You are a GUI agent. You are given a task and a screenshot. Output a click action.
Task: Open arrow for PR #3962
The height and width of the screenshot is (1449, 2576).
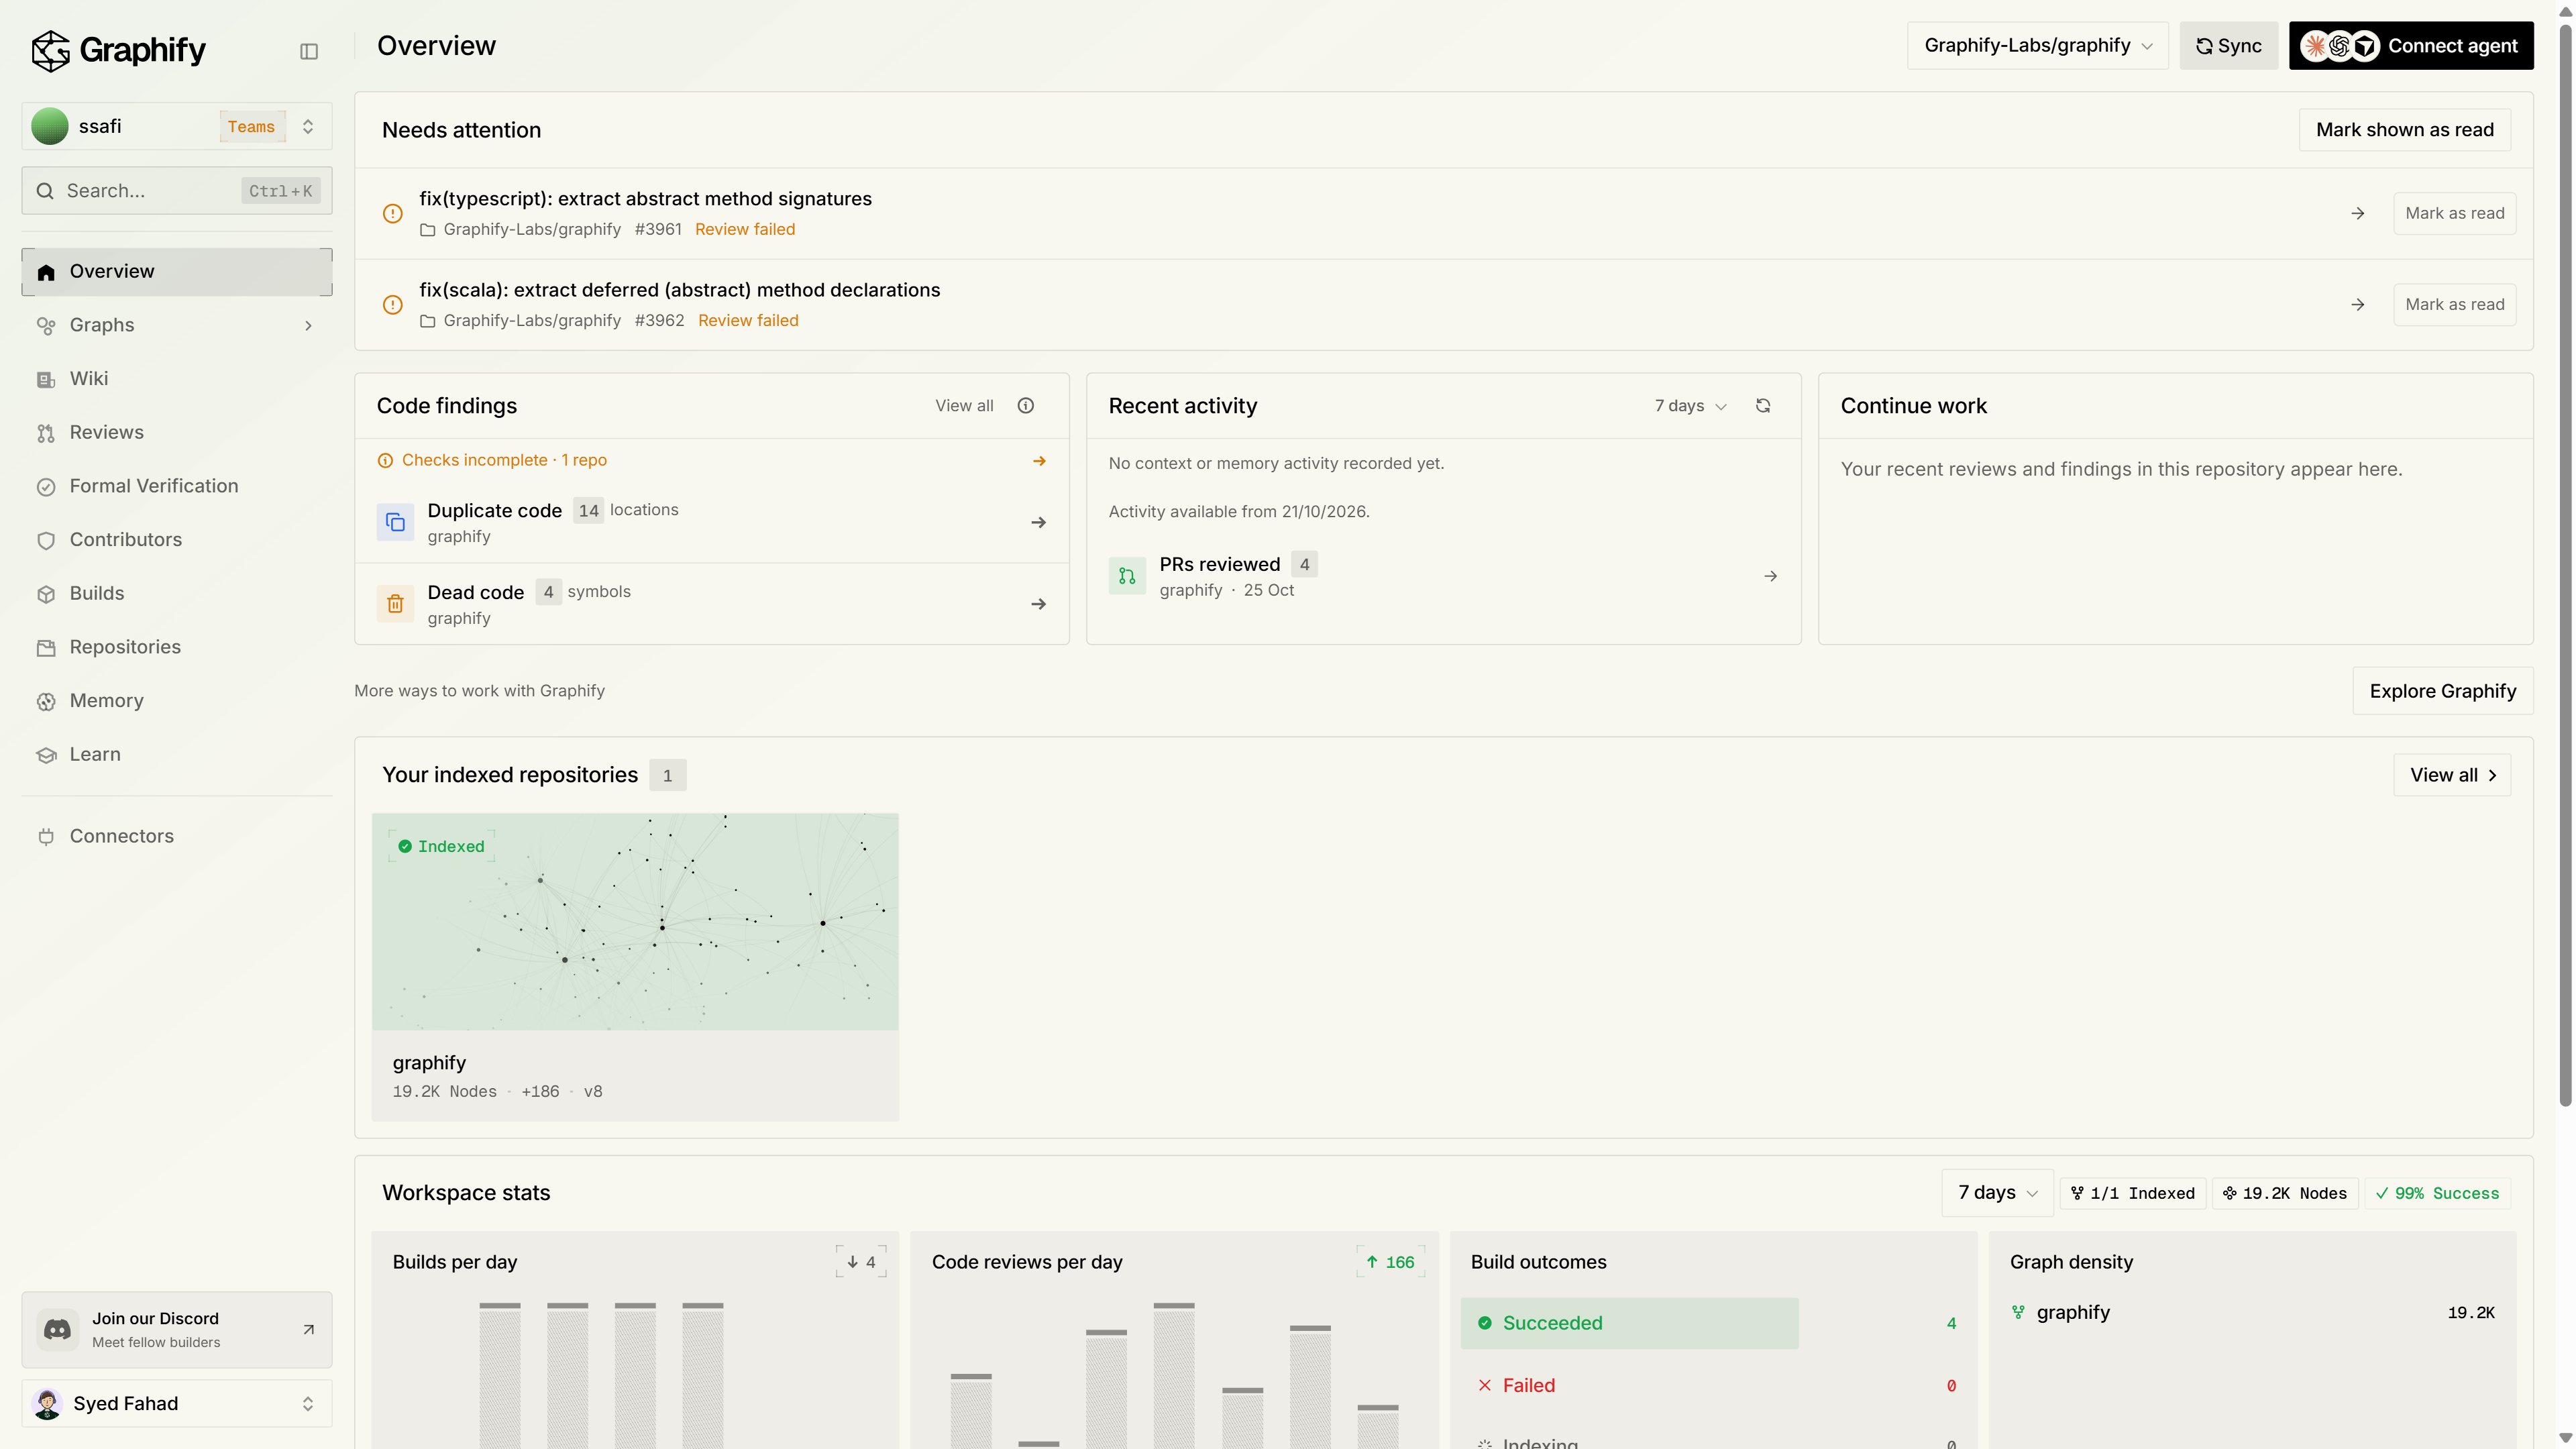[x=2357, y=305]
